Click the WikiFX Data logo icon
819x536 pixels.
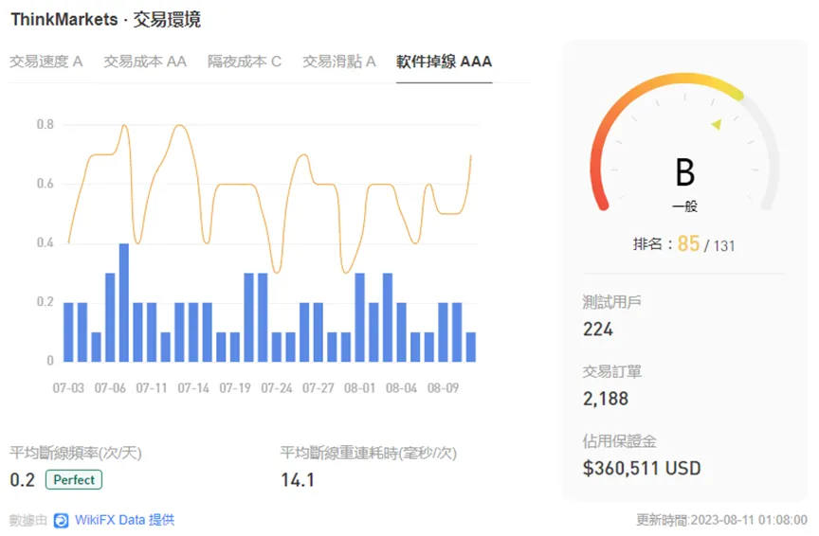tap(61, 520)
